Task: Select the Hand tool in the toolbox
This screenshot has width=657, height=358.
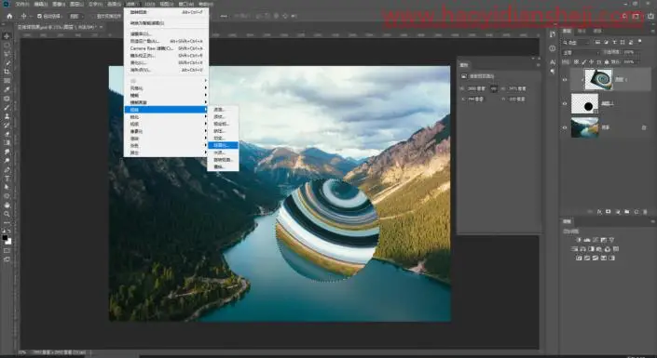Action: pos(7,205)
